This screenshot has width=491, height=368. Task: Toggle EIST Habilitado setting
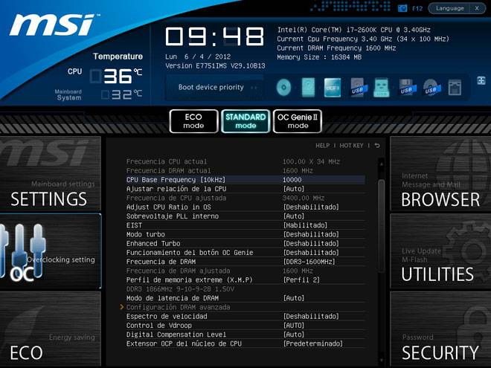245,225
